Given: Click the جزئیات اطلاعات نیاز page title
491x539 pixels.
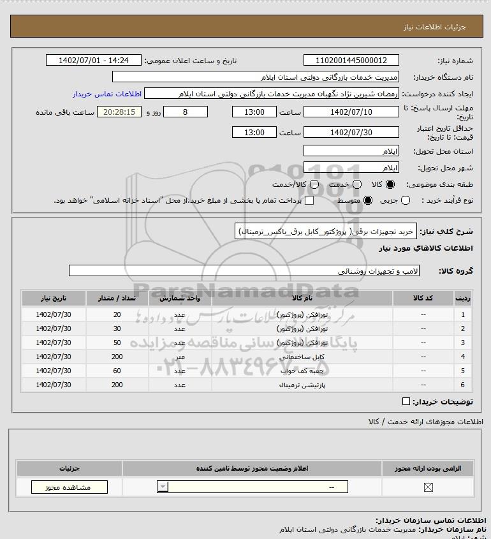Looking at the screenshot, I should pos(435,27).
